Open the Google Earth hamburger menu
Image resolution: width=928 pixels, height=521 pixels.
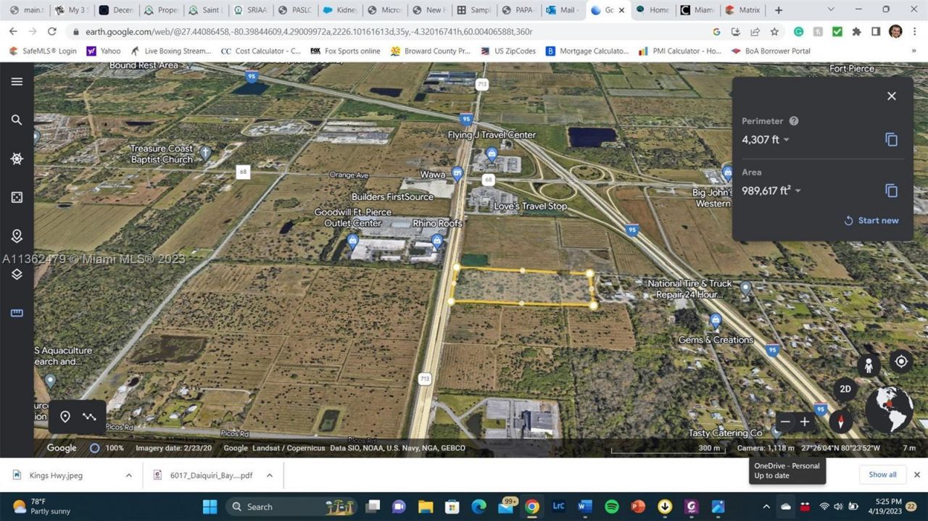point(17,81)
